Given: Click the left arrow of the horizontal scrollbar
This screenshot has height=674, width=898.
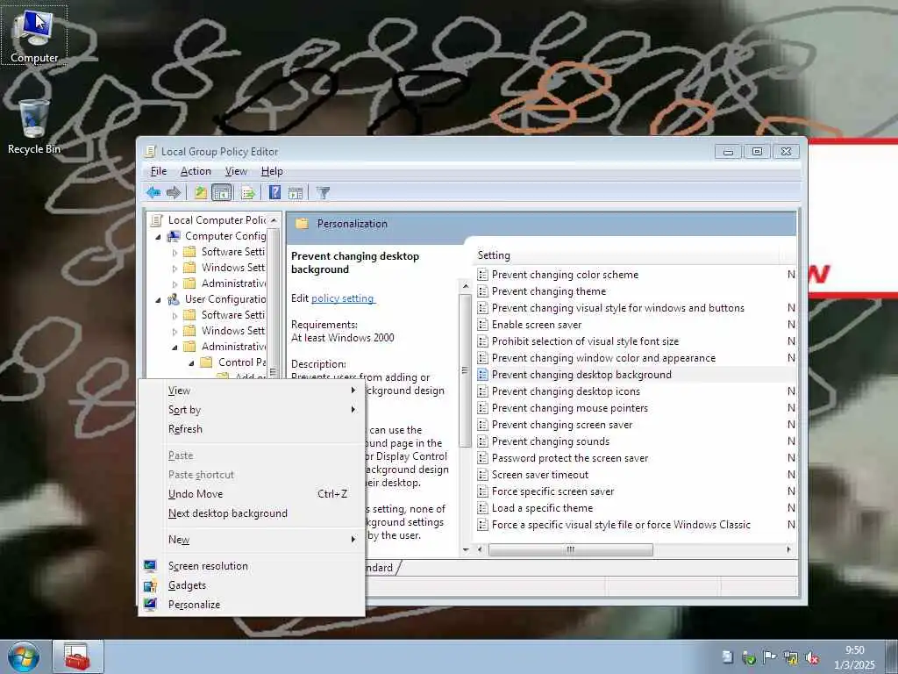Looking at the screenshot, I should click(x=480, y=549).
